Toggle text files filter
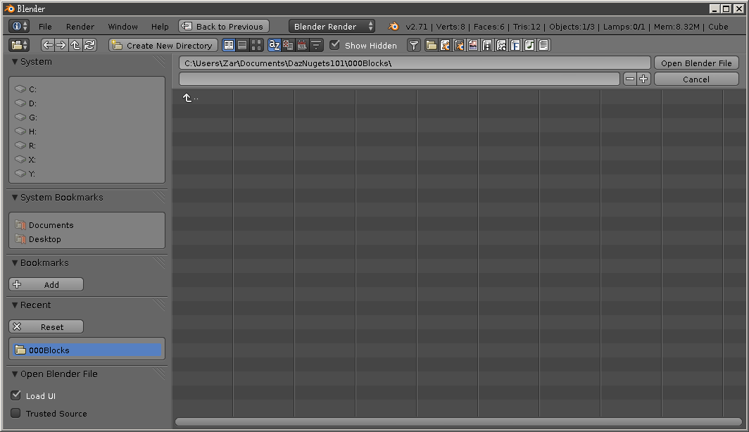Image resolution: width=749 pixels, height=432 pixels. click(543, 45)
